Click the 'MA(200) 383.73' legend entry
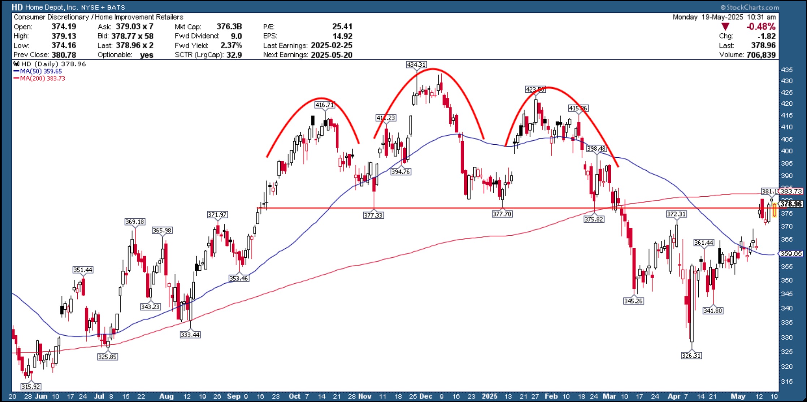Screen dimensions: 807x402 tap(39, 78)
